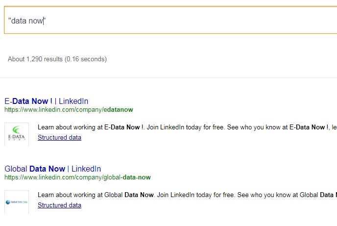Click "LinkedIn" in the Global Data Now title
The height and width of the screenshot is (226, 337).
click(x=86, y=169)
